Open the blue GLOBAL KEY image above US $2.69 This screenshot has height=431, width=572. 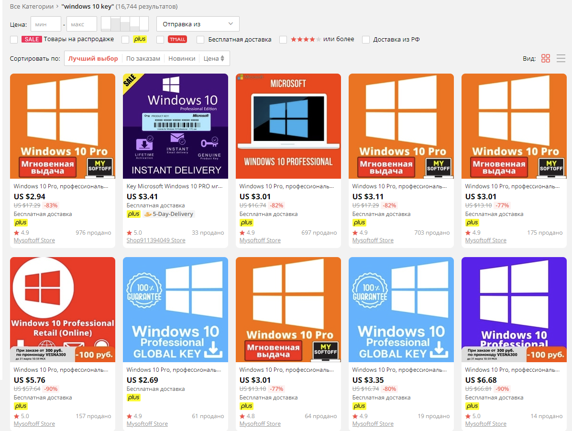point(176,310)
